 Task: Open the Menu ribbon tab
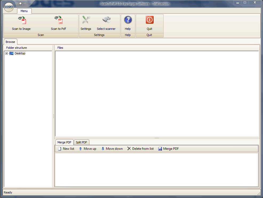[x=24, y=11]
